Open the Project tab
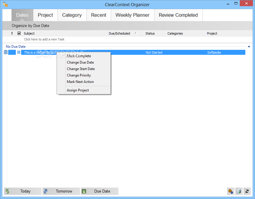 point(45,15)
